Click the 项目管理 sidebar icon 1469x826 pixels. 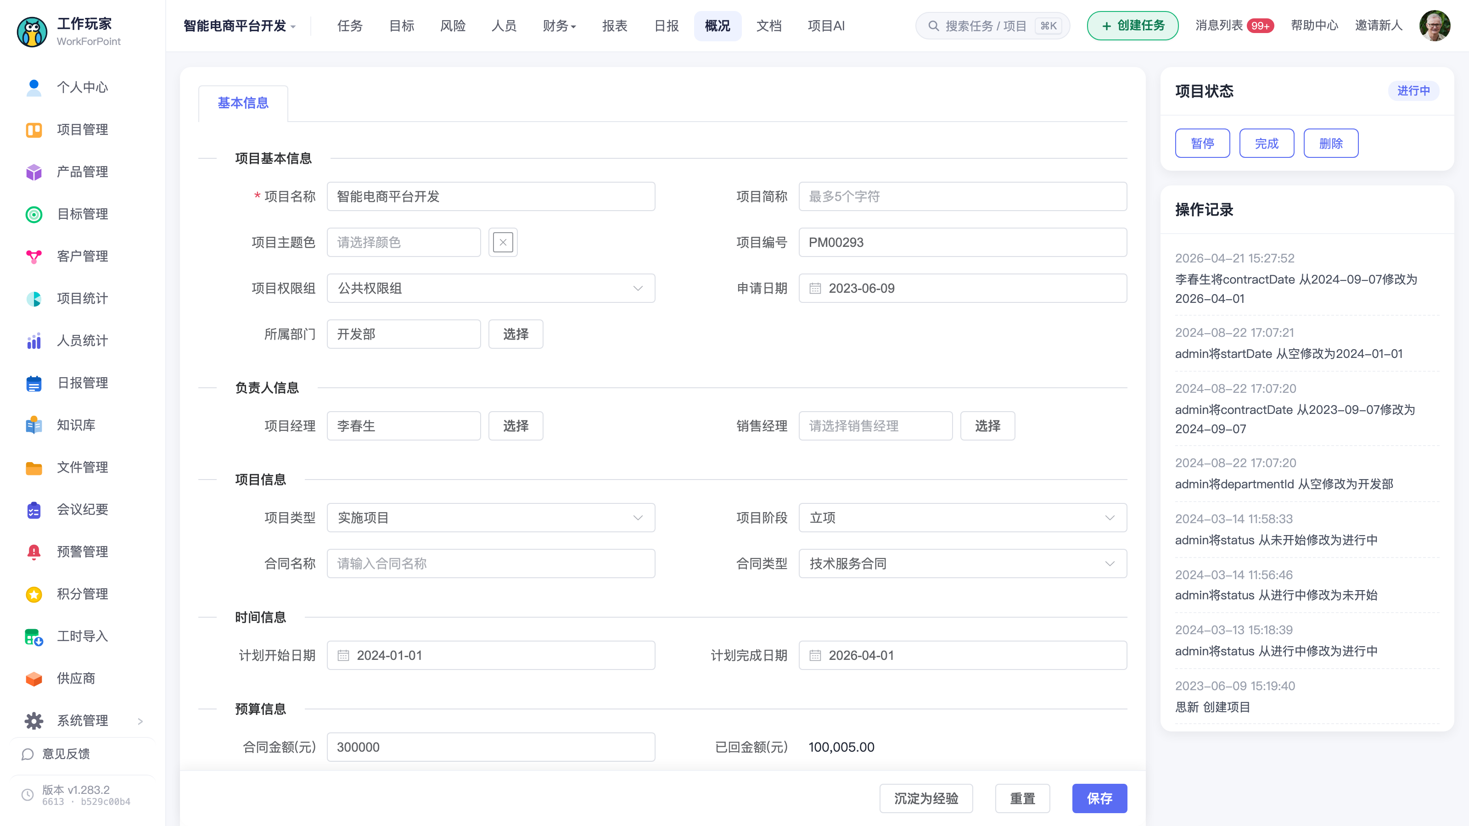coord(34,130)
